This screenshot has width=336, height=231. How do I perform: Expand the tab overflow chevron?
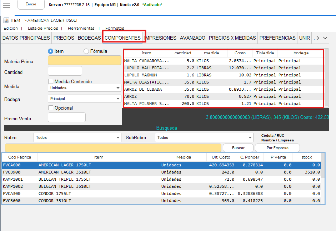325,38
